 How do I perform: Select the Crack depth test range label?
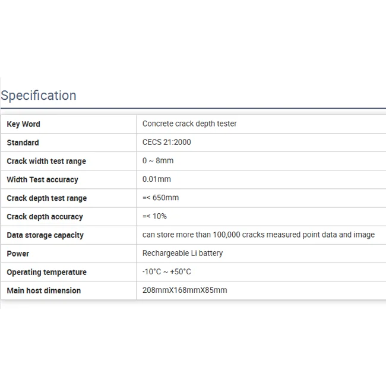click(x=47, y=198)
